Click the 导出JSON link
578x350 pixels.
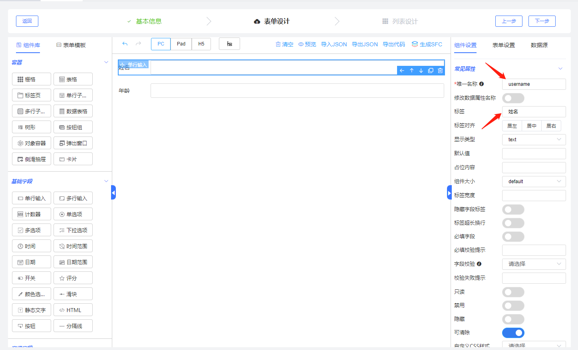point(365,44)
